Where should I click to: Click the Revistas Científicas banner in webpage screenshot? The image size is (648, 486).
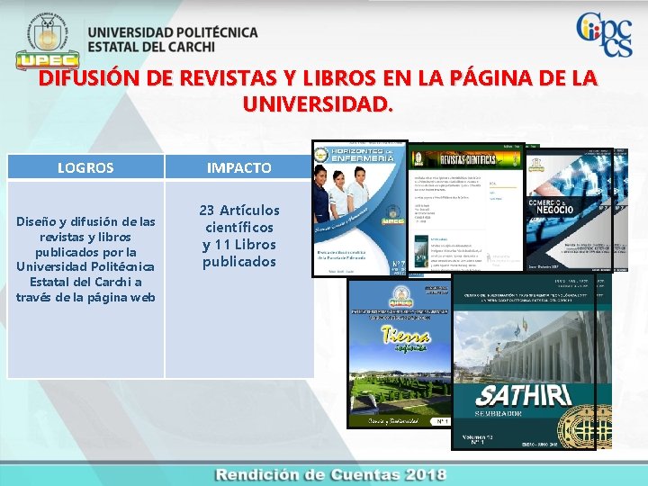[466, 159]
